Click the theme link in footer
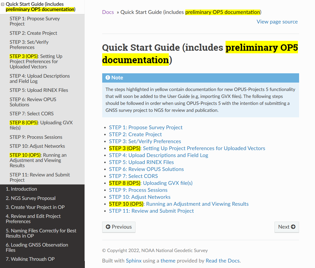 (x=168, y=261)
